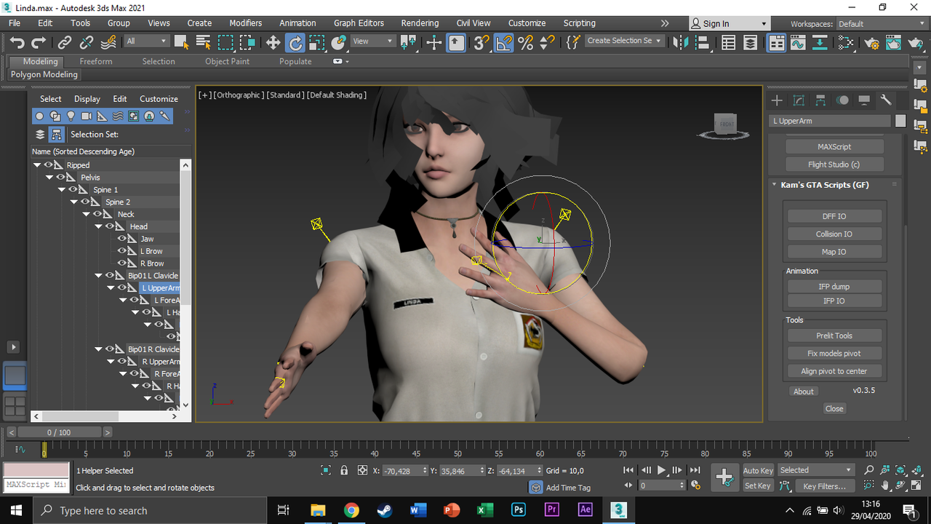Open Adobe Photoshop from the taskbar
The image size is (931, 524).
(x=519, y=510)
